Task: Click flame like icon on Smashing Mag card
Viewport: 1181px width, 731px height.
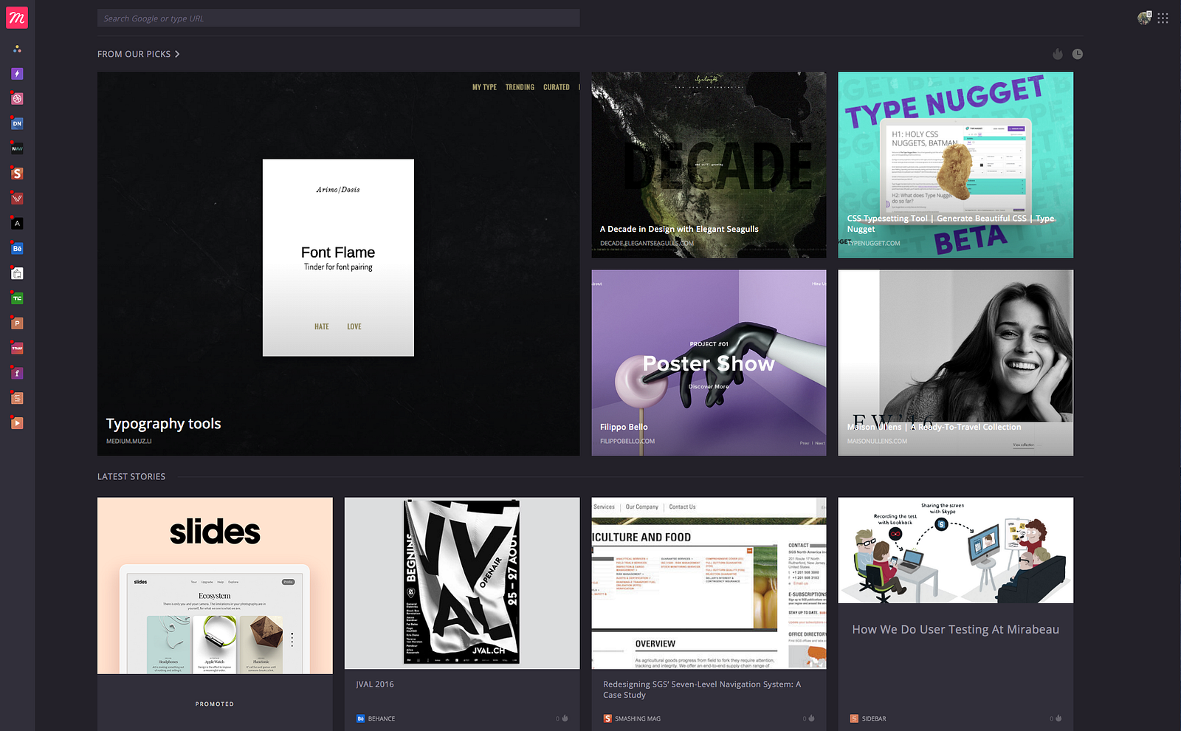Action: tap(811, 718)
